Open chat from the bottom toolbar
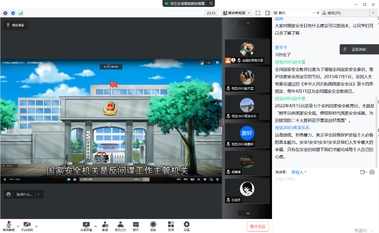379x233 pixels. 136,226
